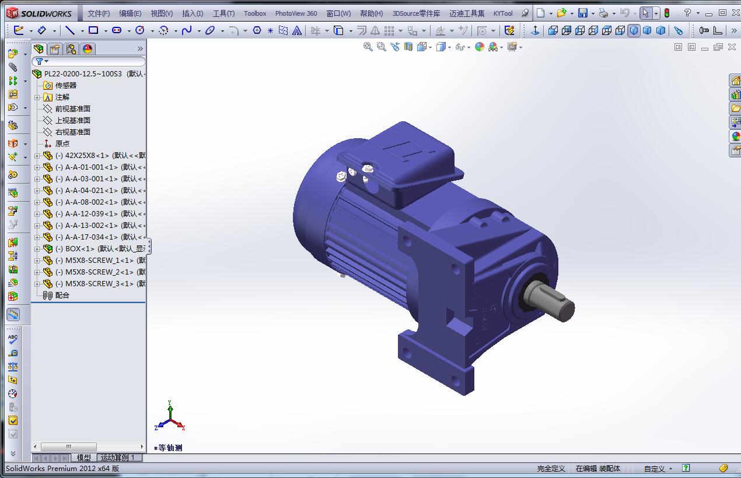Open the 视图(V) menu
The image size is (741, 478).
(x=162, y=13)
